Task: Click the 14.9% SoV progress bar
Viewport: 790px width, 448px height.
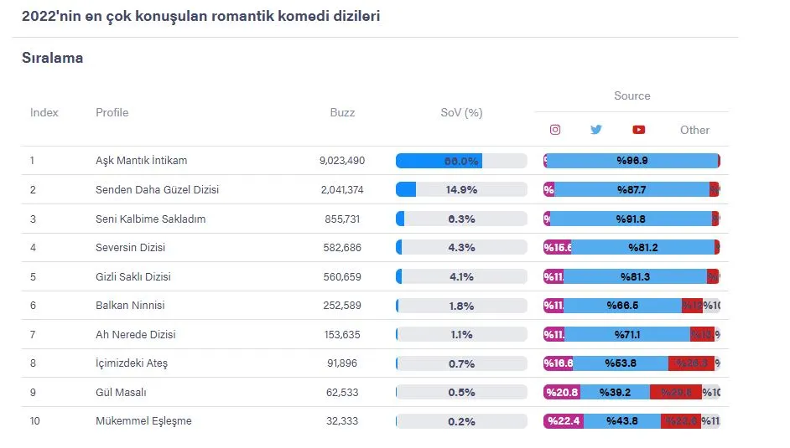Action: click(x=461, y=189)
